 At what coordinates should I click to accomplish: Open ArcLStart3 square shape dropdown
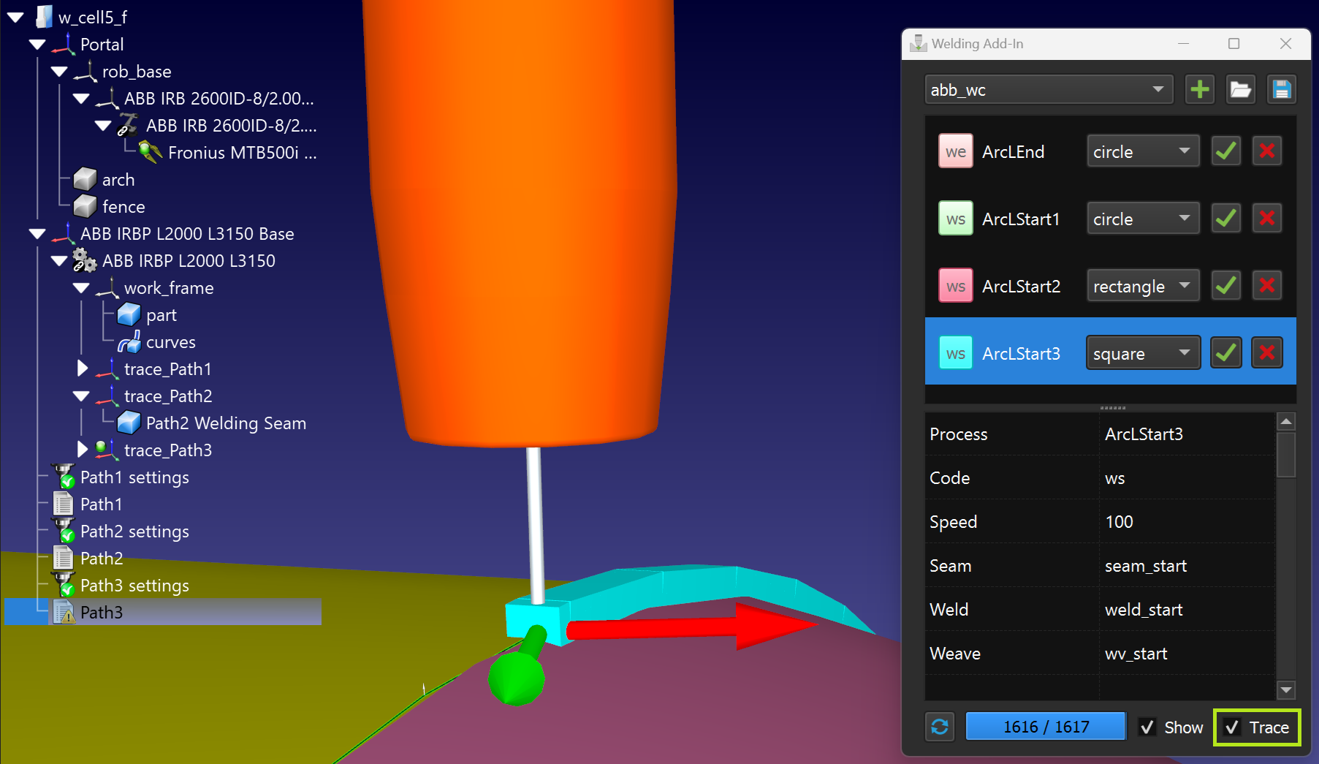[1142, 353]
